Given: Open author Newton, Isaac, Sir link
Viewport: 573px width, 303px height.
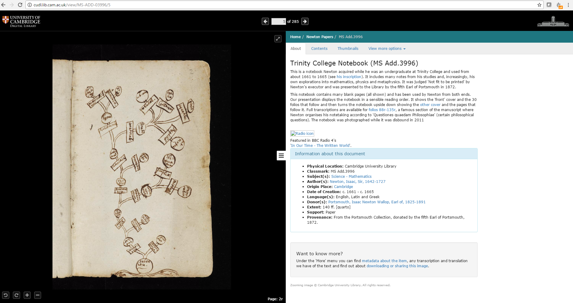Looking at the screenshot, I should (358, 182).
